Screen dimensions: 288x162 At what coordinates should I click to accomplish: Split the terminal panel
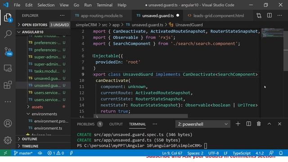pyautogui.click(x=248, y=124)
